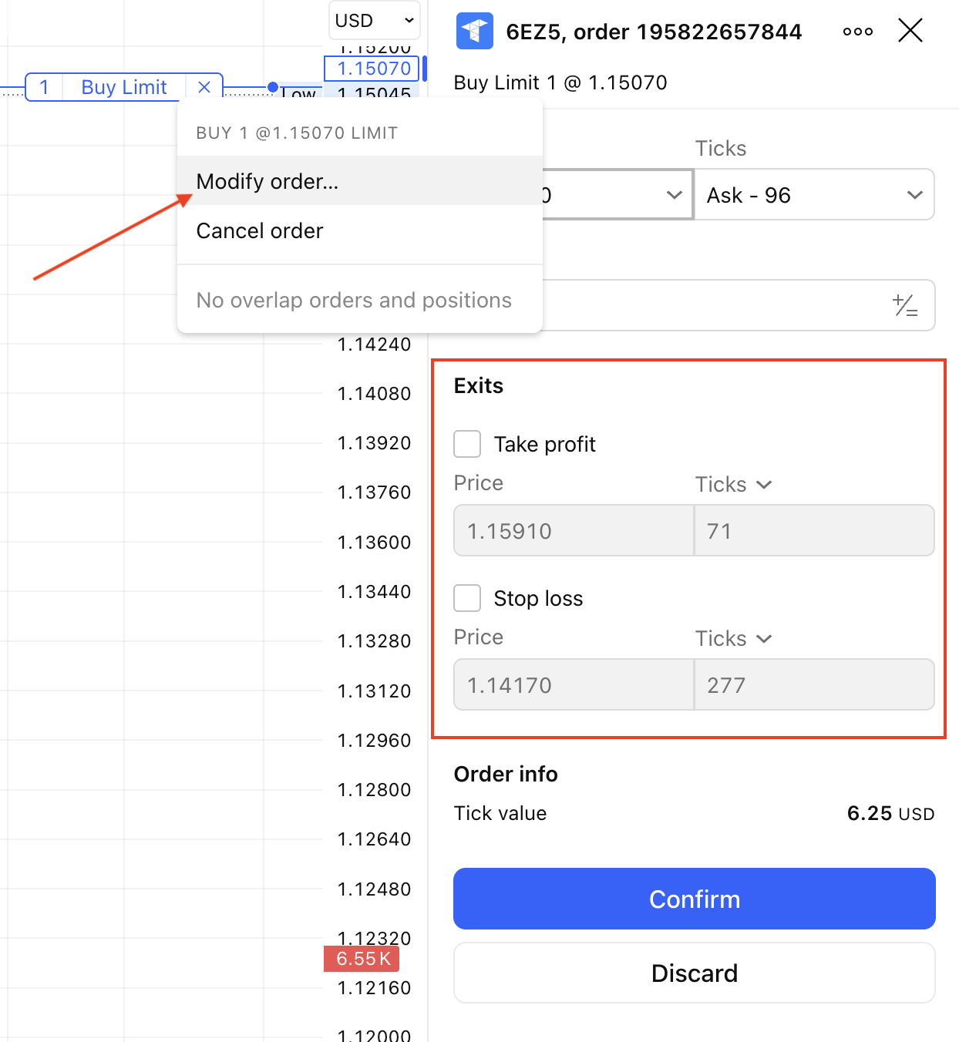The height and width of the screenshot is (1042, 959).
Task: Expand the Ask - 96 ticks dropdown
Action: pos(814,195)
